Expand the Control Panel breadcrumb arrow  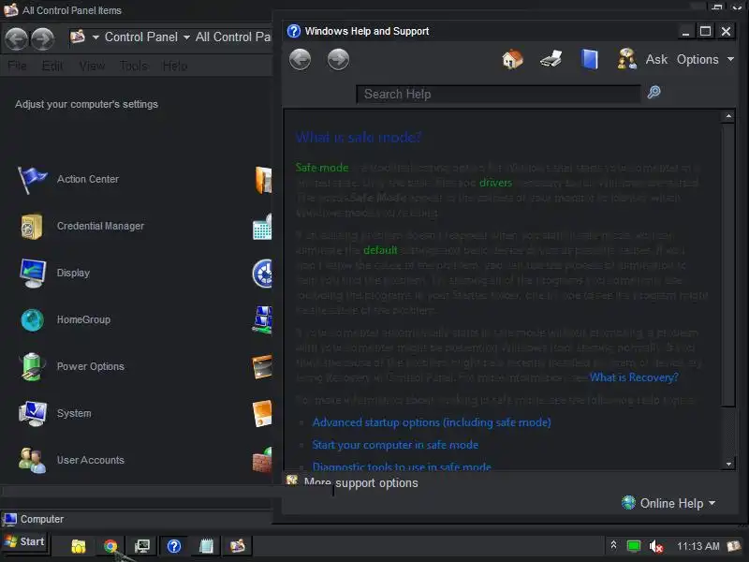tap(186, 37)
